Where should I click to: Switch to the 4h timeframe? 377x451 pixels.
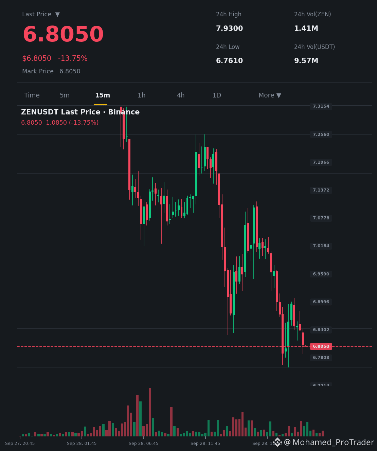[x=181, y=95]
